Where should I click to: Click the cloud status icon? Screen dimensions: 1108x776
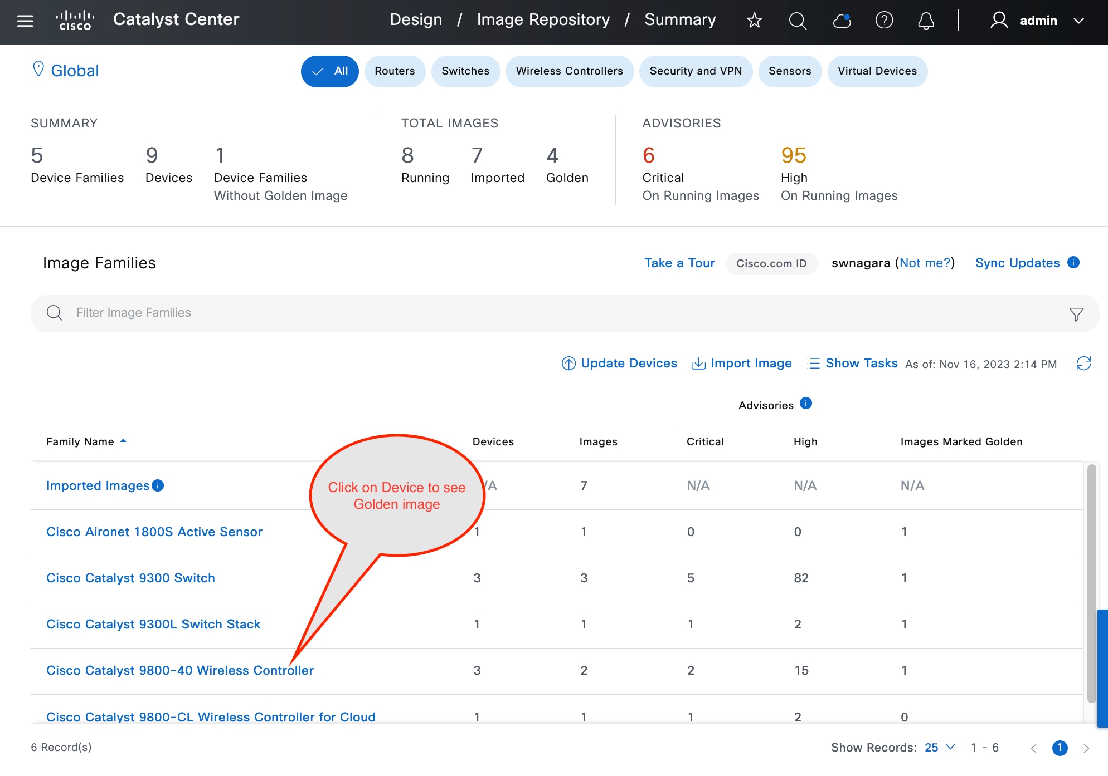841,21
